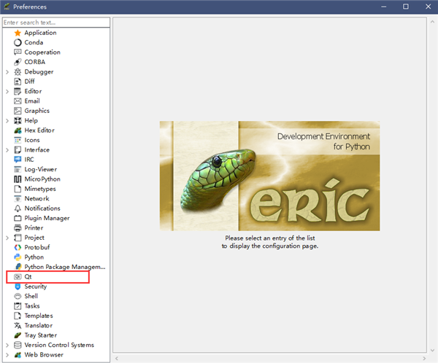Open the Tasks configuration entry
438x363 pixels.
click(x=32, y=306)
